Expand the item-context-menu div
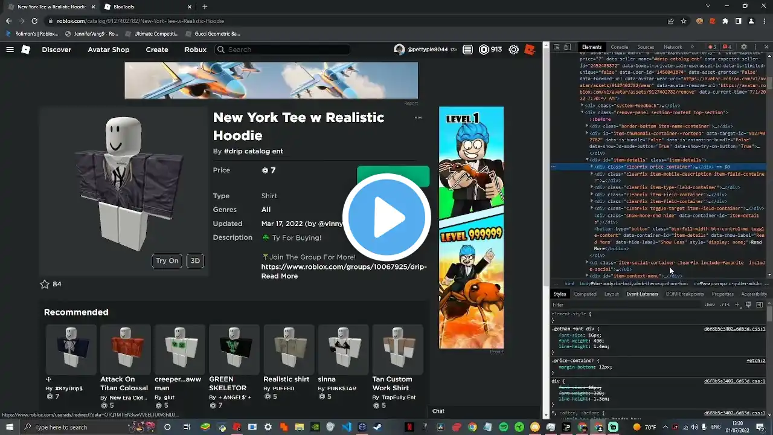This screenshot has width=773, height=435. [x=587, y=276]
